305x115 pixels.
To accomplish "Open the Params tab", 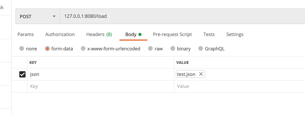I will [x=25, y=34].
